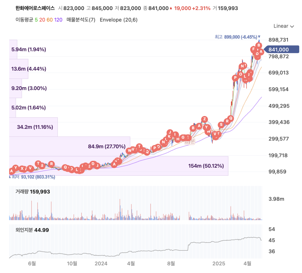Click the S marker left of 2025 R marker
The image size is (302, 273).
coord(221,125)
